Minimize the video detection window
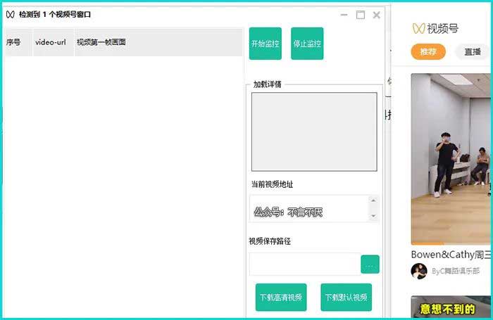This screenshot has width=493, height=320. coord(344,15)
